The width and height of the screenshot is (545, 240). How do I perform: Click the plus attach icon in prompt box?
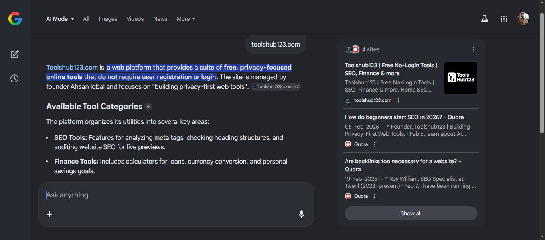[x=49, y=214]
